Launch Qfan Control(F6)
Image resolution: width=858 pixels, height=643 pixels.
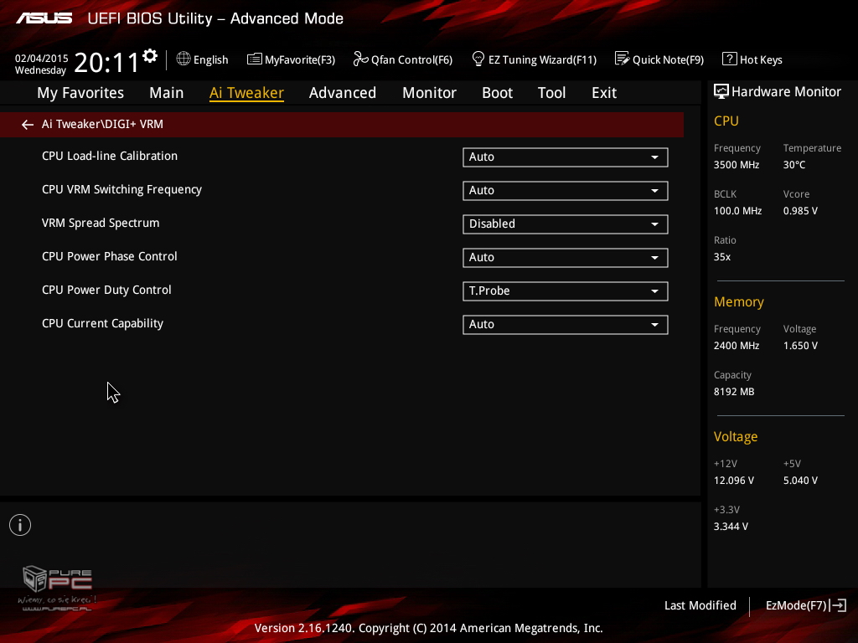point(403,59)
